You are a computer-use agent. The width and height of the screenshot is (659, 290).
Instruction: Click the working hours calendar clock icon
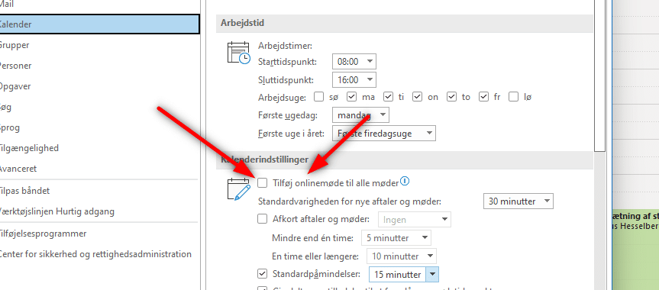coord(238,53)
